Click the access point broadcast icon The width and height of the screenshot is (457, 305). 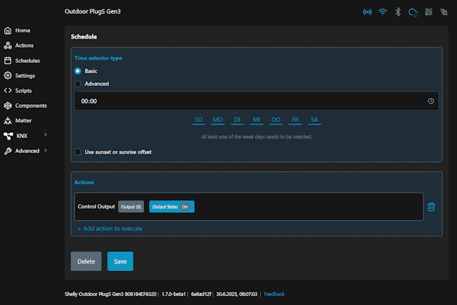[367, 12]
